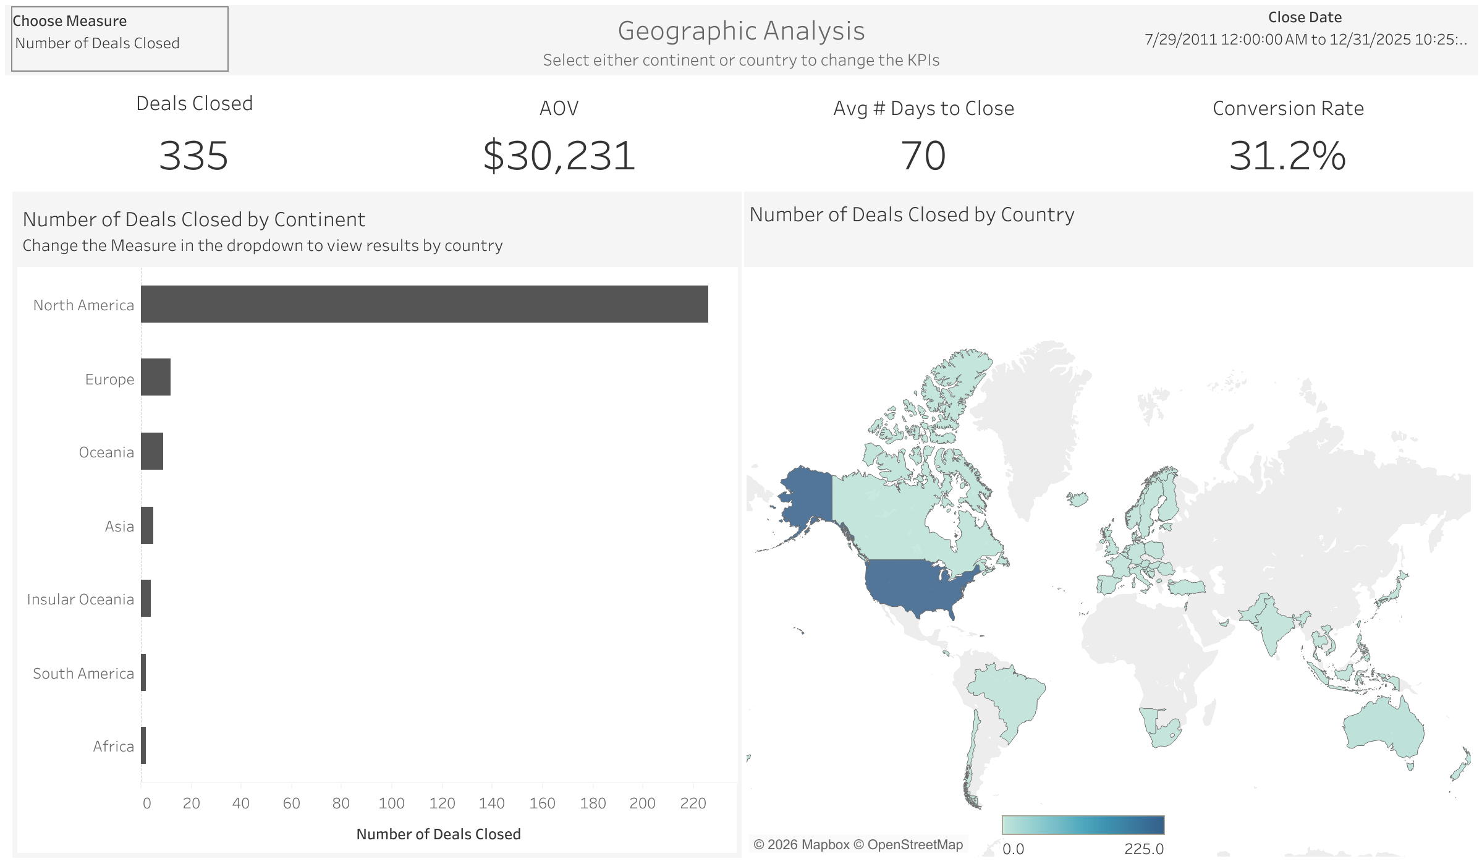Open the OpenStreetMap attribution link
1482x864 pixels.
point(908,844)
